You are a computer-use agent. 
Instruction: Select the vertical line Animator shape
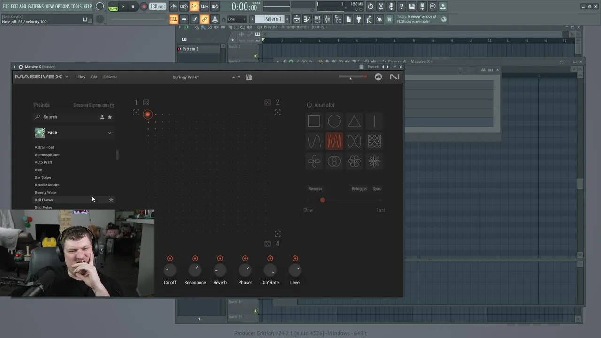pyautogui.click(x=374, y=121)
